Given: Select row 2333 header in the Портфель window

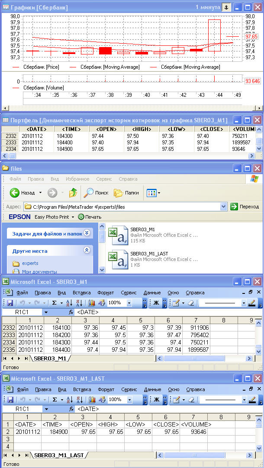Looking at the screenshot, I should point(10,142).
